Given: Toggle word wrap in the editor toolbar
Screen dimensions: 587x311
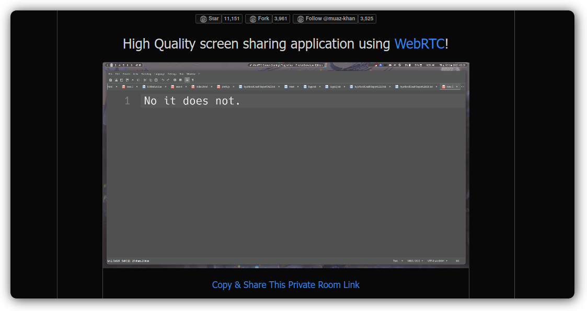Looking at the screenshot, I should [x=187, y=80].
